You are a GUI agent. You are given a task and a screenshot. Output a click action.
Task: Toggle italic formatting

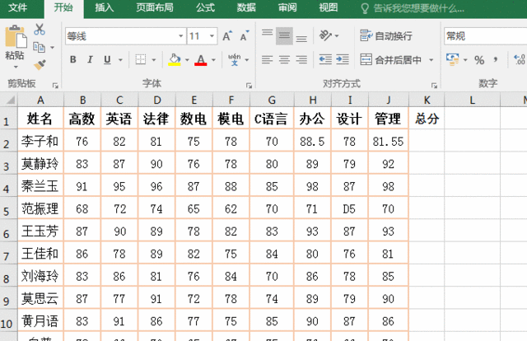pyautogui.click(x=90, y=60)
